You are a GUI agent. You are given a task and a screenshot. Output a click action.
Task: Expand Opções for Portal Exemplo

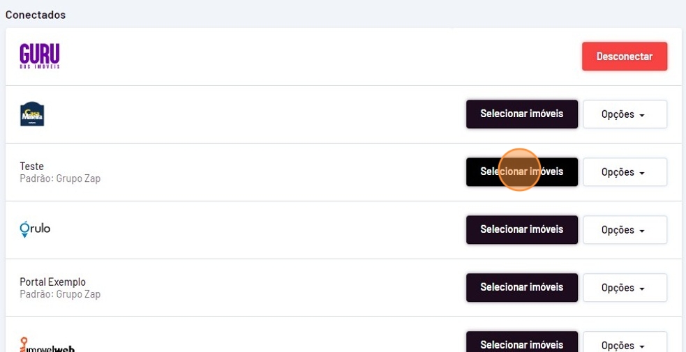(x=624, y=288)
